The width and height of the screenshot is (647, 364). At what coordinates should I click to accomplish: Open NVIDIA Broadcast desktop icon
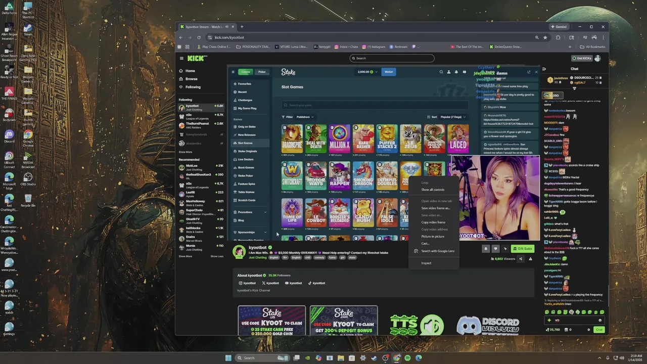click(x=28, y=160)
